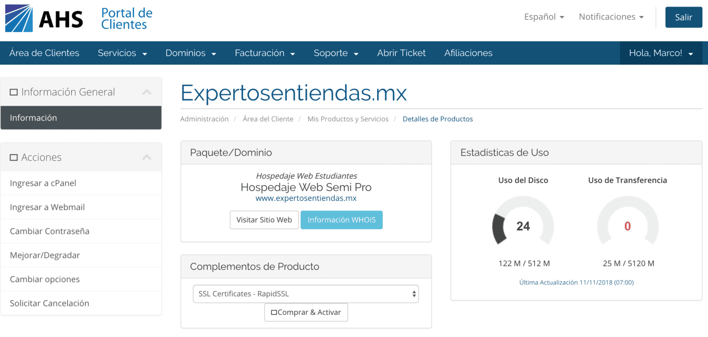Viewport: 708px width, 337px height.
Task: Click the AHS logo
Action: click(44, 18)
